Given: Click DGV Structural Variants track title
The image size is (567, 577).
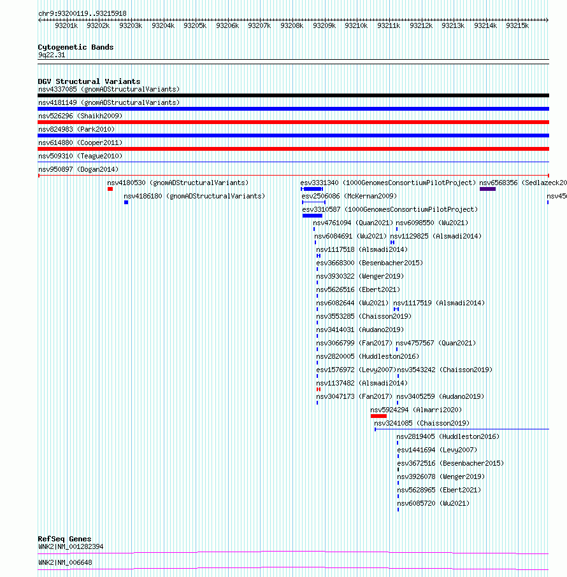Looking at the screenshot, I should tap(89, 81).
